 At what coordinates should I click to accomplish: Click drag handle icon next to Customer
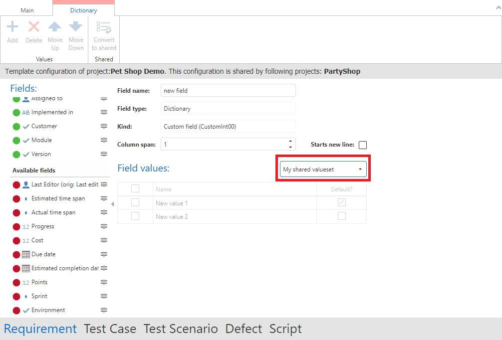point(104,126)
